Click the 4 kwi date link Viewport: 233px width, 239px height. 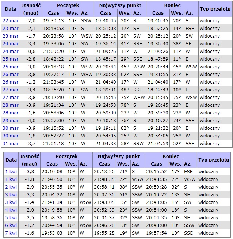pos(11,210)
